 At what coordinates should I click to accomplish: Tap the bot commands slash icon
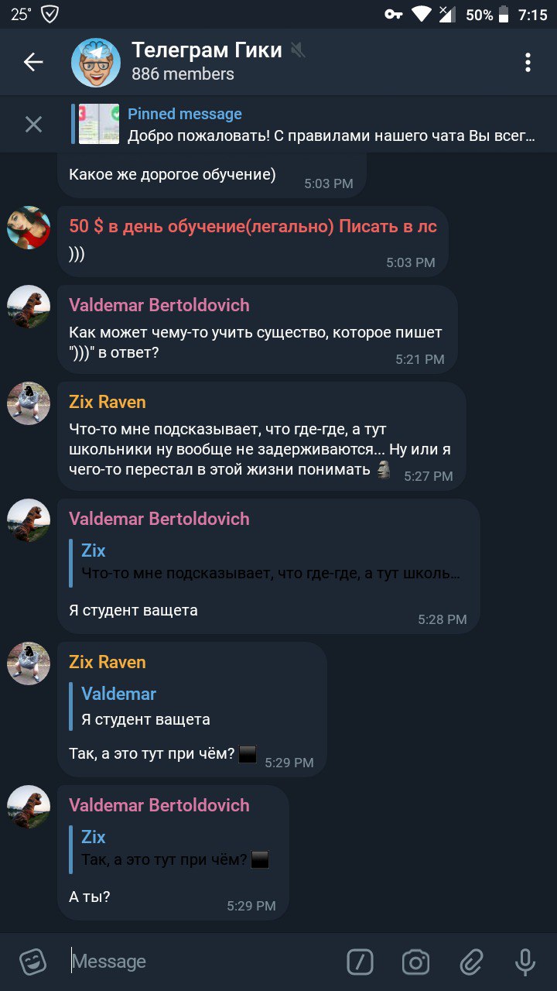(360, 962)
